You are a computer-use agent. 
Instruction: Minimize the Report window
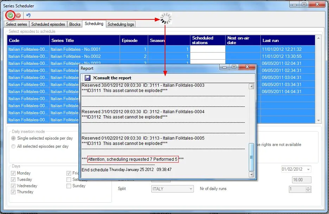[x=224, y=67]
